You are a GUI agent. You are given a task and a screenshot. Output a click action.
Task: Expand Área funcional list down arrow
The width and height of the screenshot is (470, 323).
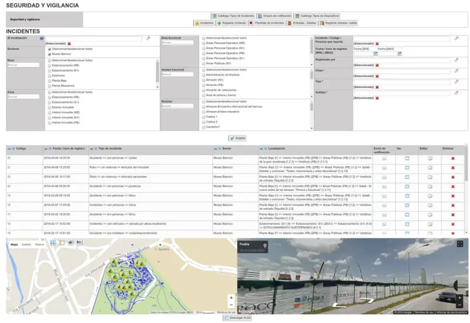point(312,65)
